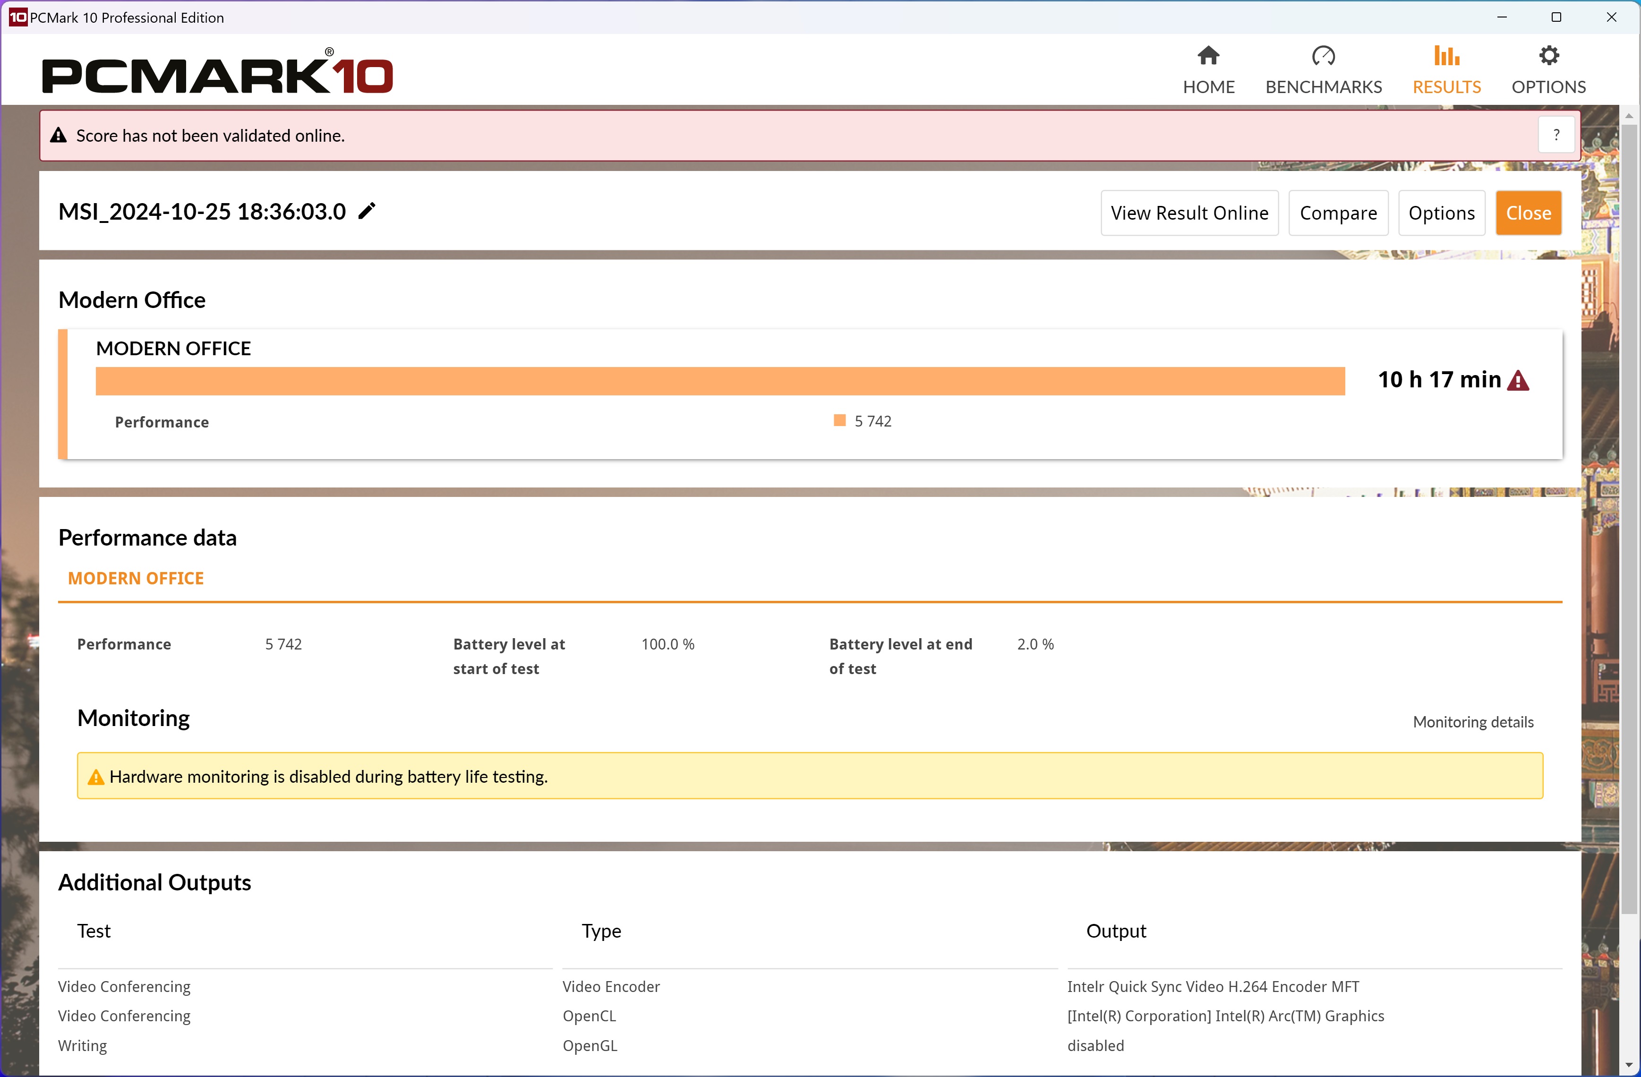1641x1077 pixels.
Task: Click pencil icon to rename result
Action: tap(367, 211)
